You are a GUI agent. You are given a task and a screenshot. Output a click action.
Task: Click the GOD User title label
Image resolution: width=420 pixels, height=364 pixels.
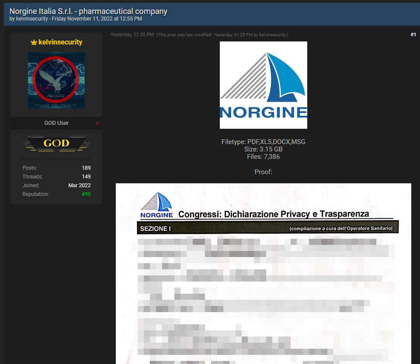coord(56,123)
